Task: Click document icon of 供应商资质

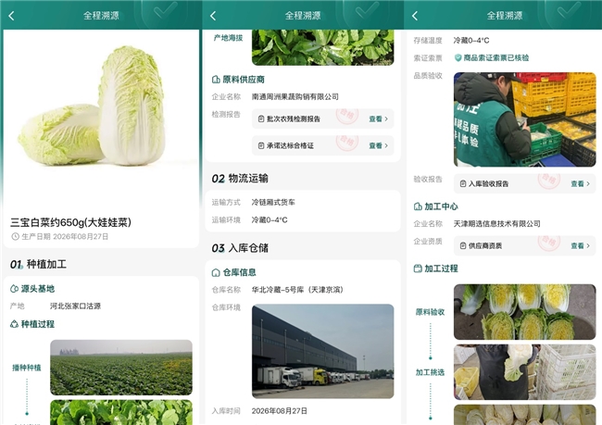Action: point(463,245)
